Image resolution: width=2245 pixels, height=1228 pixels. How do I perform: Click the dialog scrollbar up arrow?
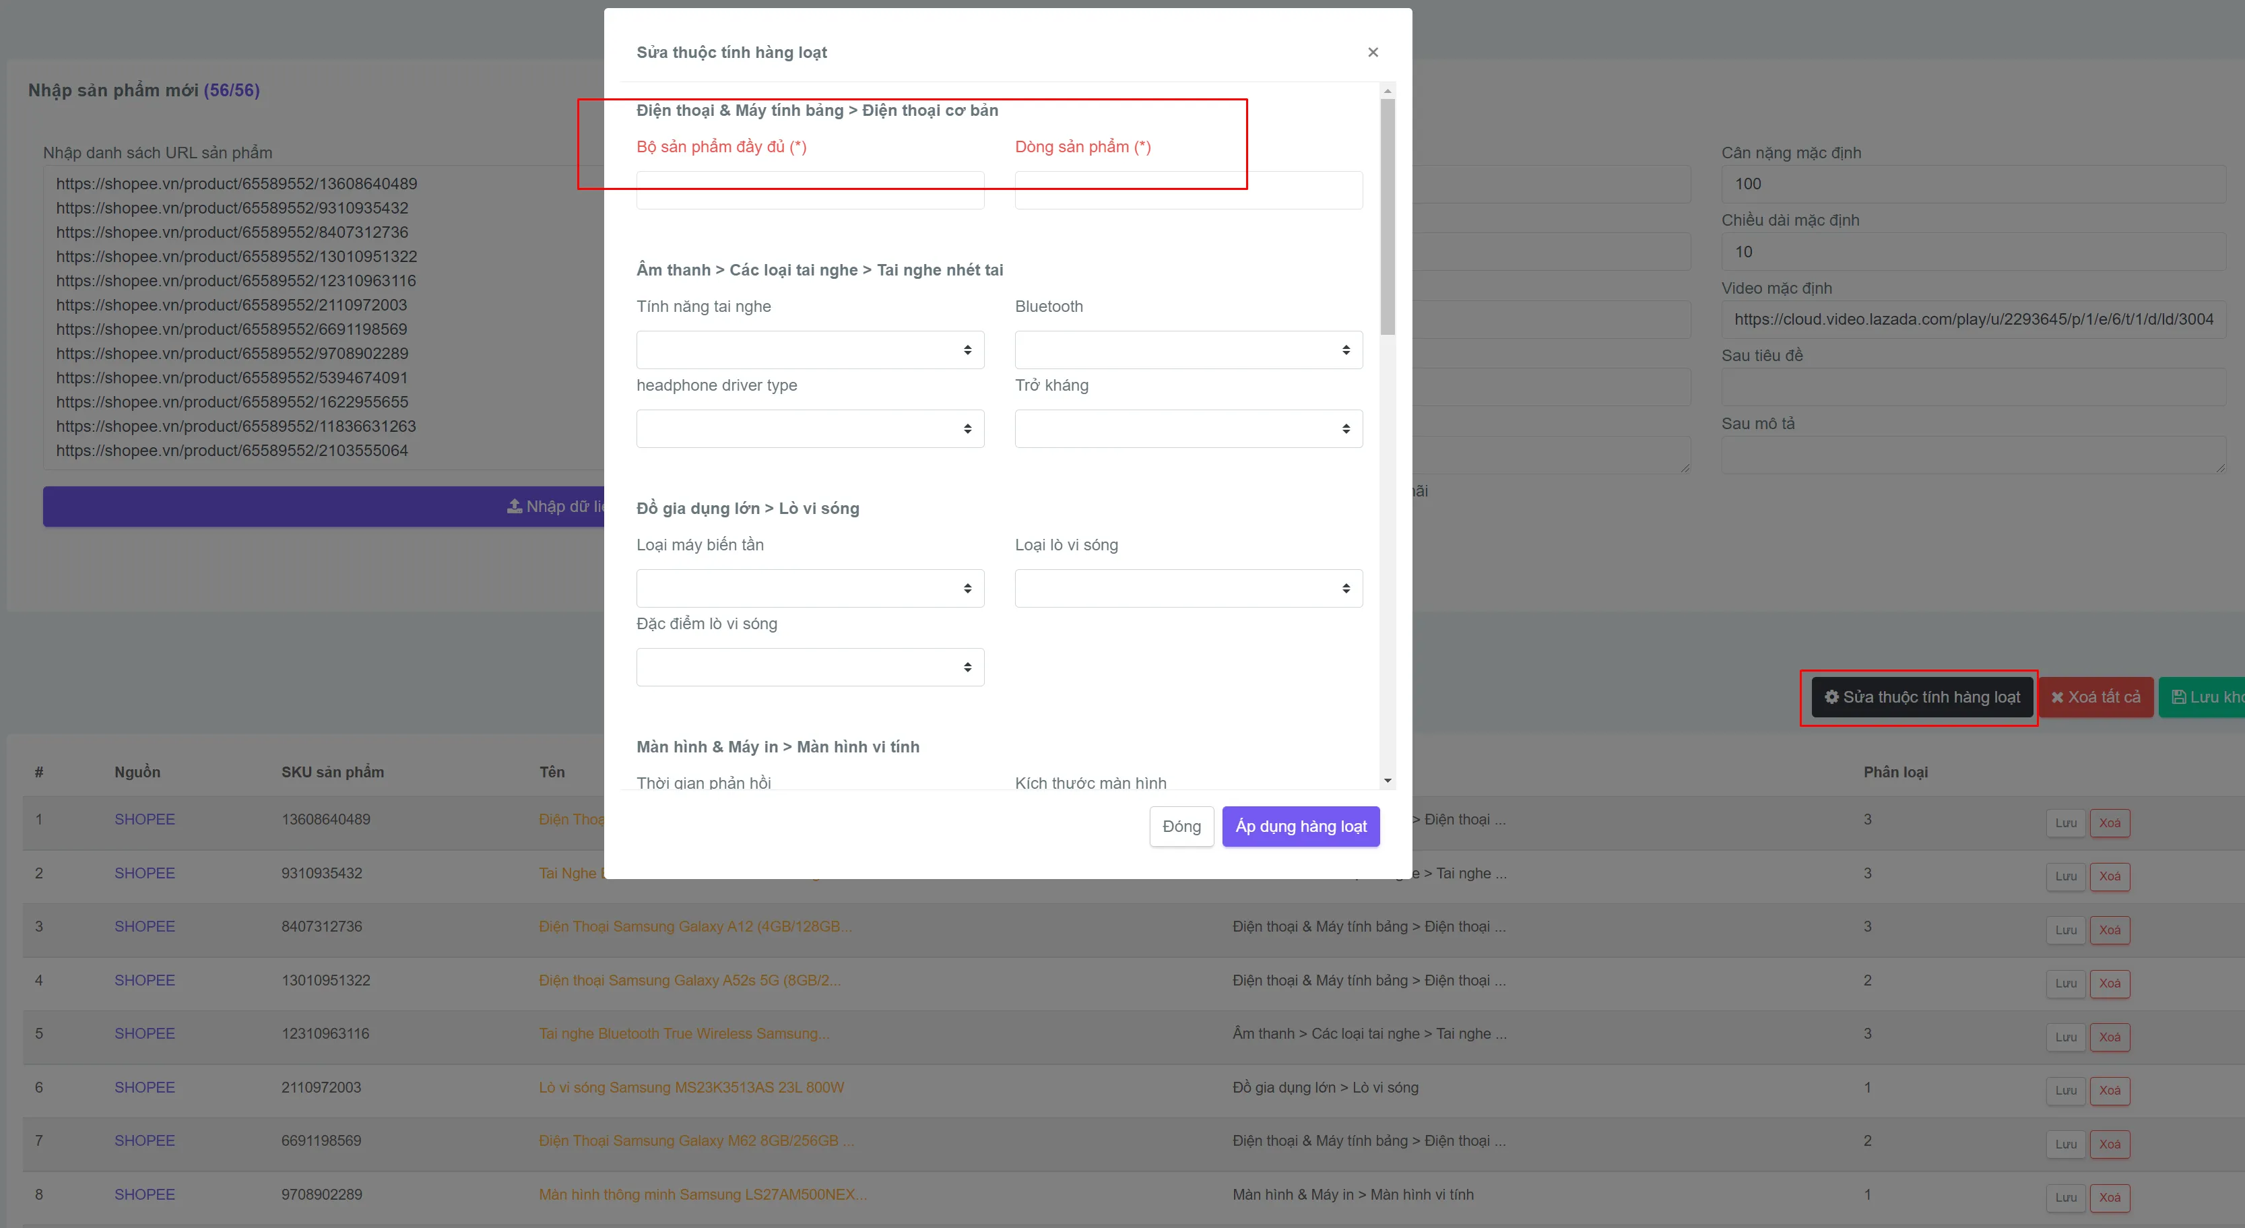(1388, 91)
